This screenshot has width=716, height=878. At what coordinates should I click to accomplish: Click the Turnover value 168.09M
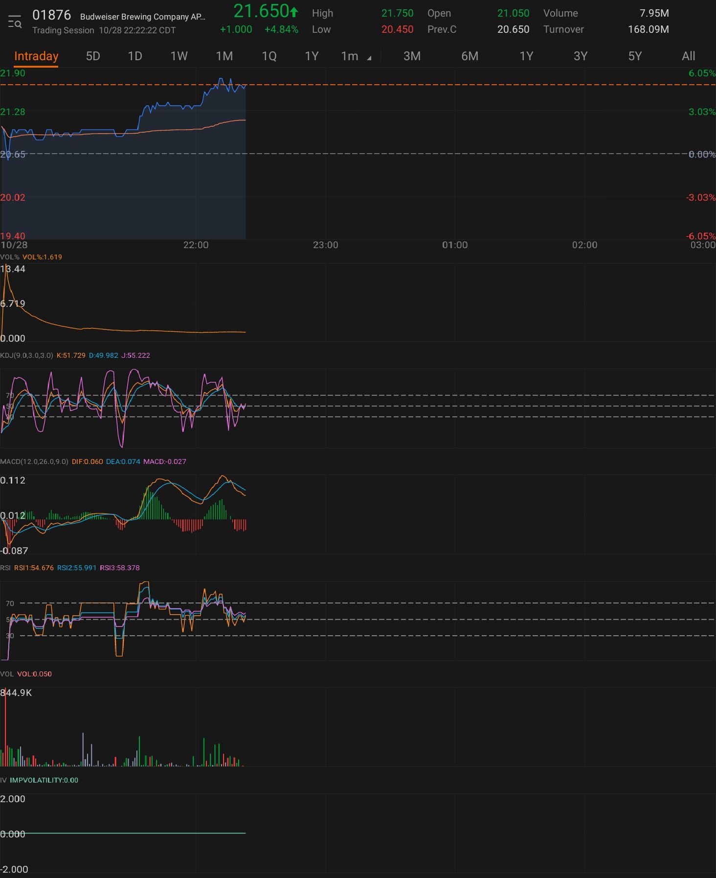pos(648,29)
